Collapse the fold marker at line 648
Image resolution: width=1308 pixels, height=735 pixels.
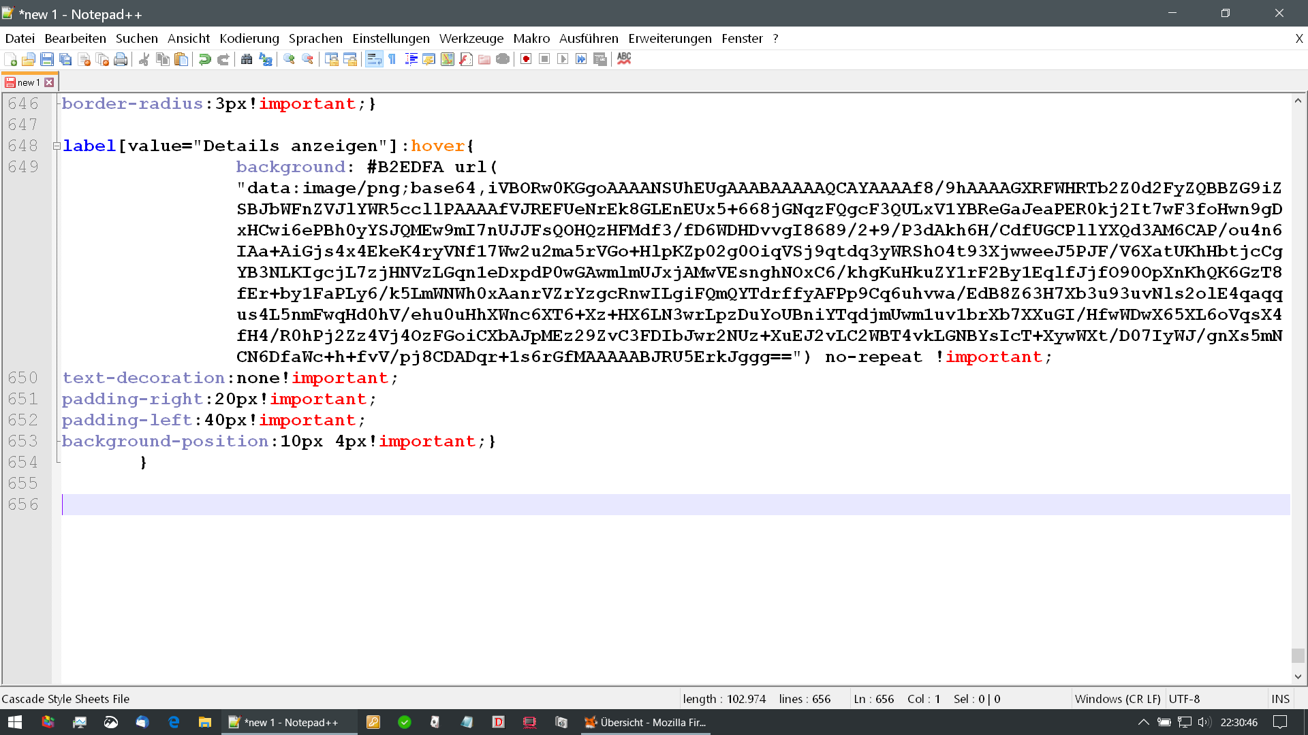coord(57,146)
